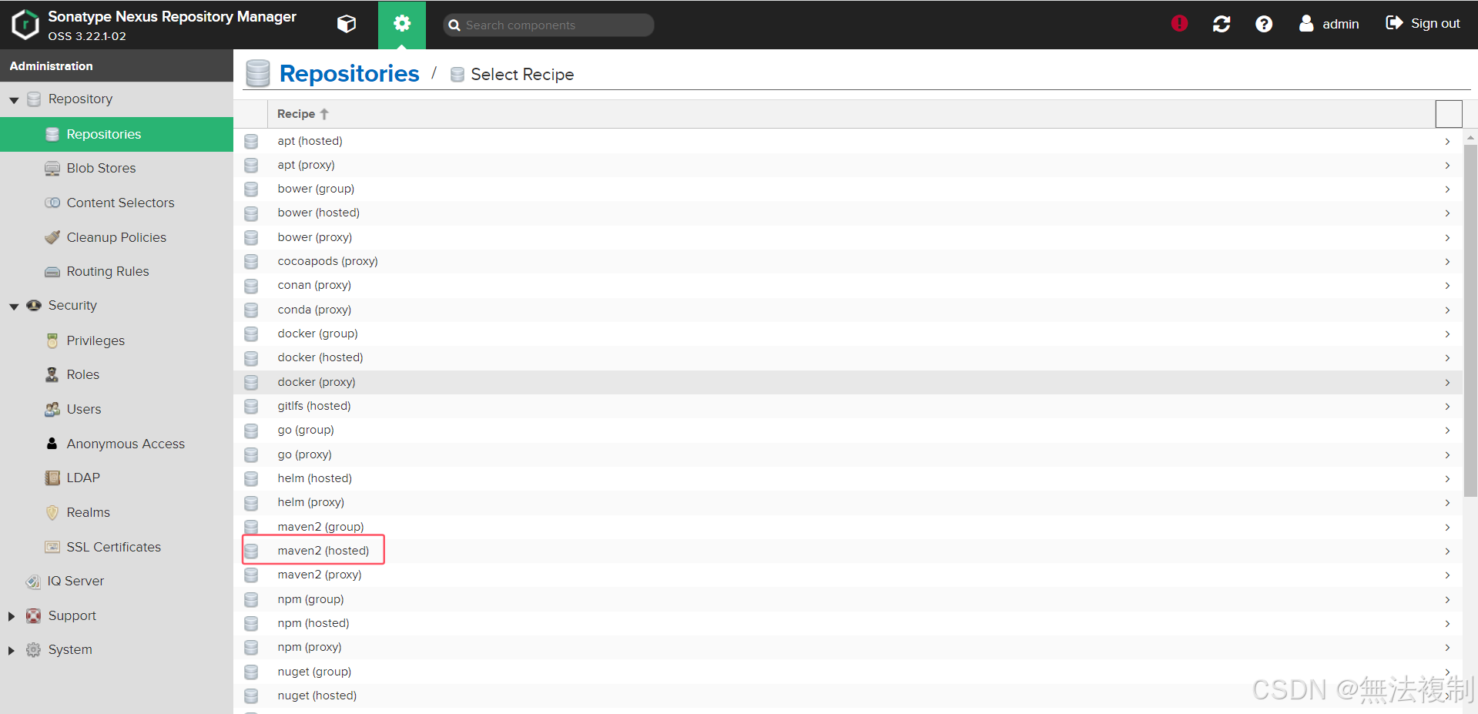Select the nuget (group) recipe
The width and height of the screenshot is (1478, 714).
coord(848,672)
